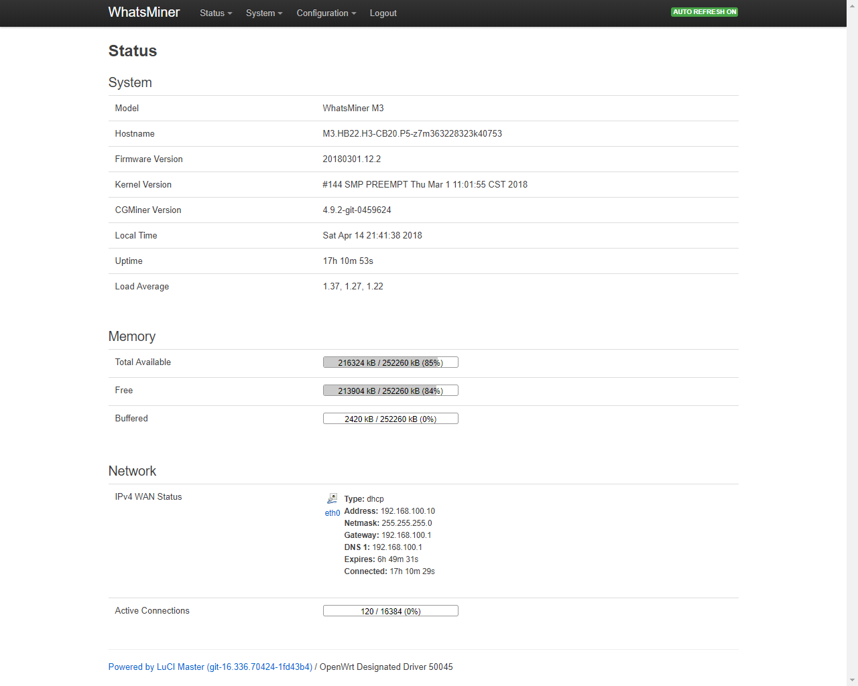Click the eth0 network interface icon

tap(332, 498)
